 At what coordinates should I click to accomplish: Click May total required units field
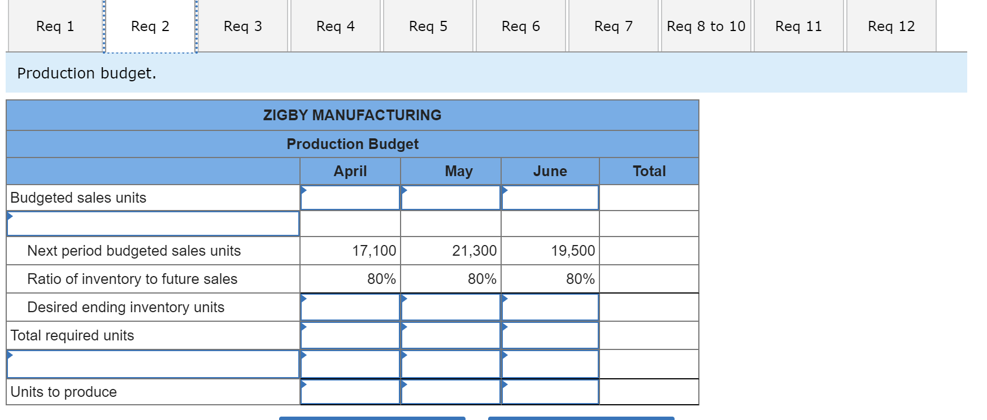[x=451, y=335]
